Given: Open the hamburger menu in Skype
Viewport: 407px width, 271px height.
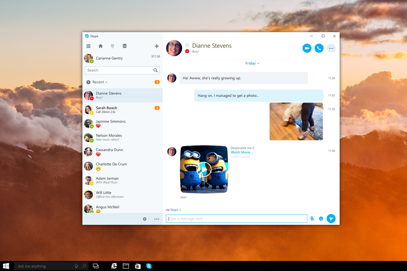Looking at the screenshot, I should point(88,46).
